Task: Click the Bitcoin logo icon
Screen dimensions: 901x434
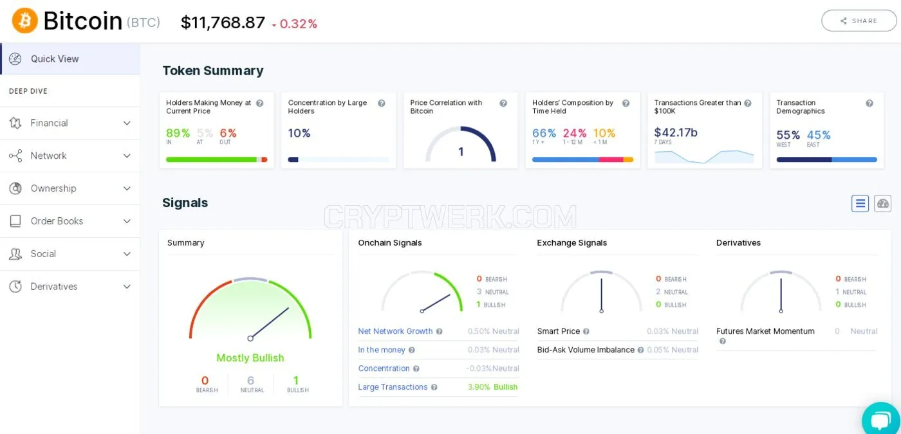Action: [25, 21]
